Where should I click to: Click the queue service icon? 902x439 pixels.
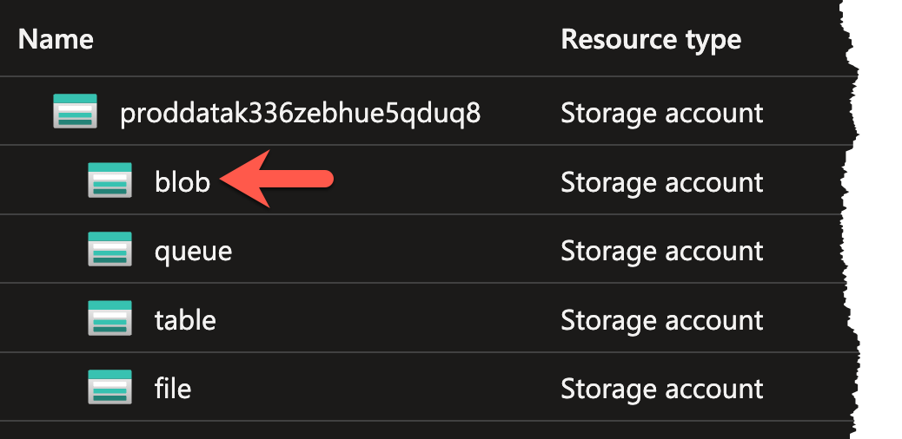point(109,251)
